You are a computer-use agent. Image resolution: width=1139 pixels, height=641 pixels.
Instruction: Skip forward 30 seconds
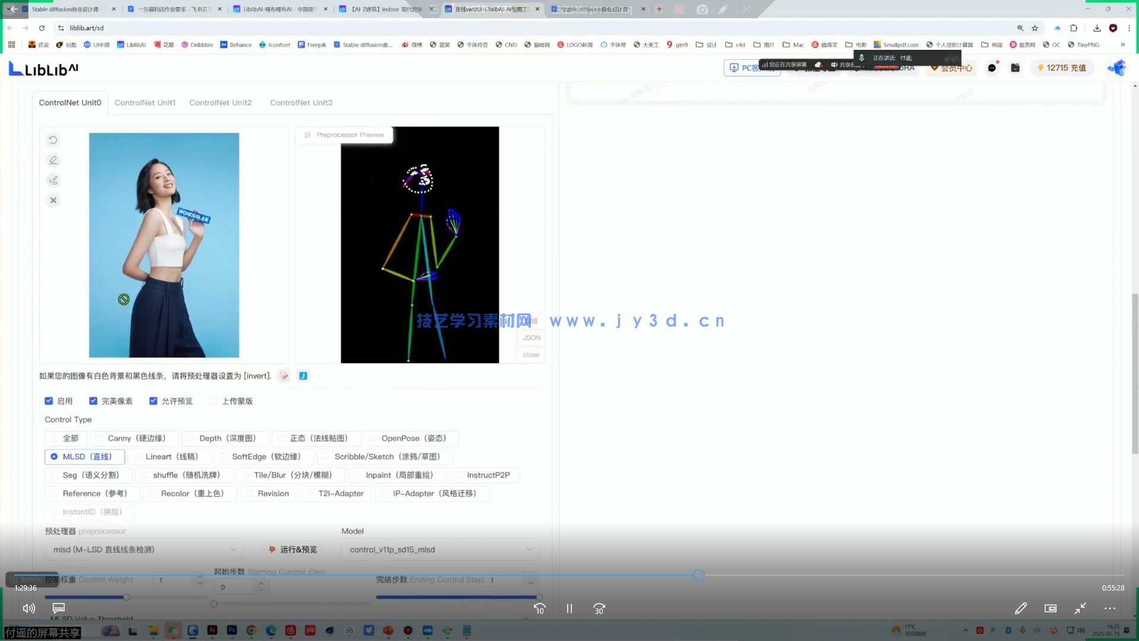pyautogui.click(x=599, y=608)
